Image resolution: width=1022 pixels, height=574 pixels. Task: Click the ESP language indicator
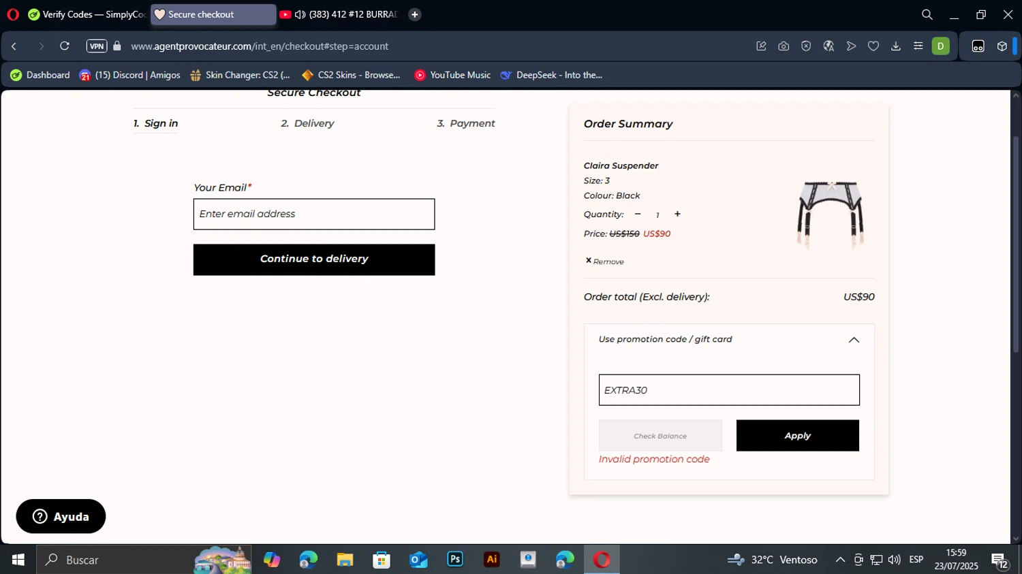pyautogui.click(x=916, y=560)
